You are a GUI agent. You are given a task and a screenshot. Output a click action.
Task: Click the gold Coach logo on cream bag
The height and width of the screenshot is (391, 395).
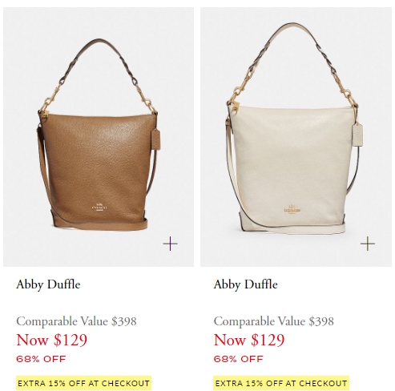tap(292, 209)
